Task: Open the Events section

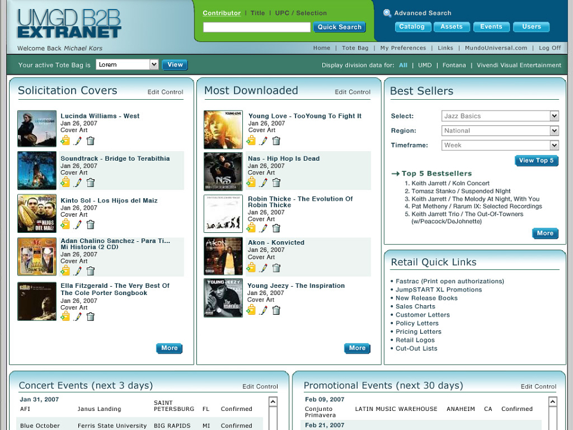Action: point(491,27)
